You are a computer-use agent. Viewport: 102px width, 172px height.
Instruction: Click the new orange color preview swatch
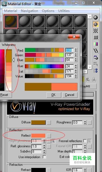[x=64, y=87]
